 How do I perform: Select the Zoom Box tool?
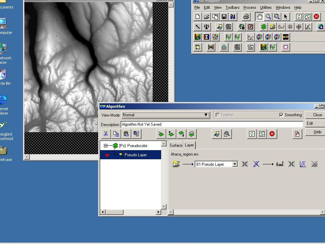coord(277,17)
